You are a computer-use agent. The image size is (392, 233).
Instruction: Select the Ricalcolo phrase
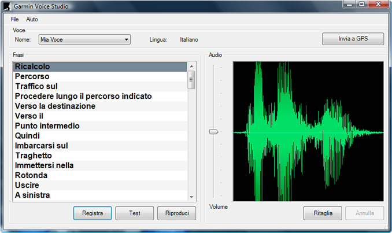(x=100, y=66)
